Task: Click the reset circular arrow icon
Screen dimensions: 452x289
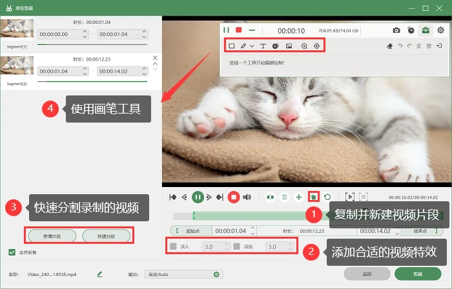Action: click(x=327, y=197)
